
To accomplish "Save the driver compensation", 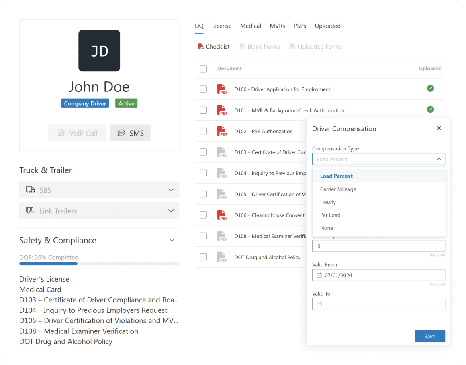I will [x=430, y=336].
